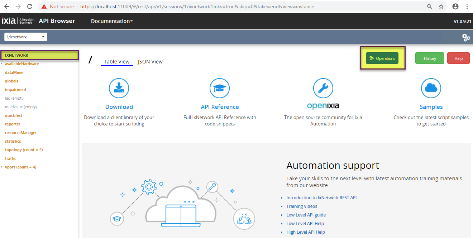473x238 pixels.
Task: Select topology (count = 2) in tree
Action: click(24, 150)
